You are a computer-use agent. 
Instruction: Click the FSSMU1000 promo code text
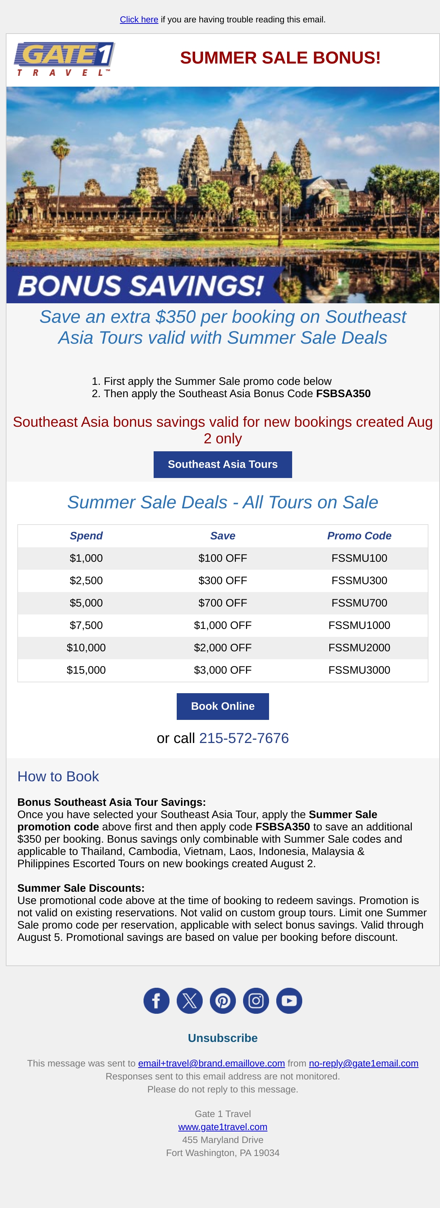(x=360, y=625)
